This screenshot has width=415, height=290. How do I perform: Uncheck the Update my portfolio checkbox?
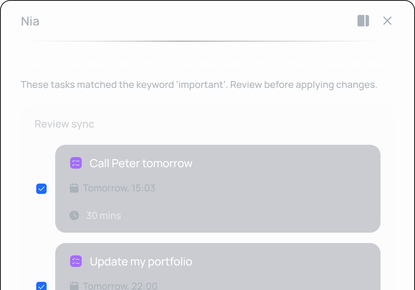pos(41,286)
